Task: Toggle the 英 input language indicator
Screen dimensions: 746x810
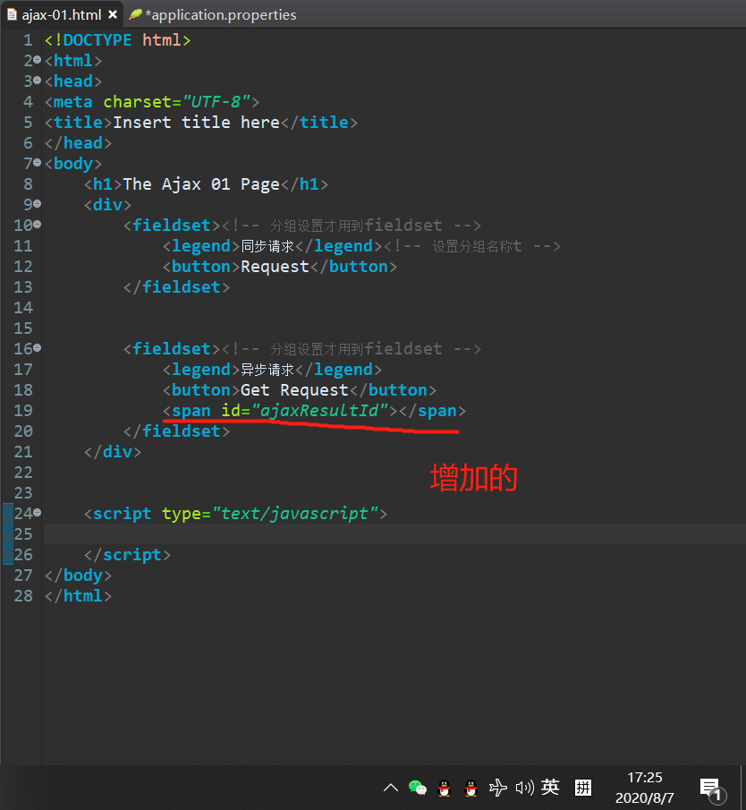Action: 550,788
